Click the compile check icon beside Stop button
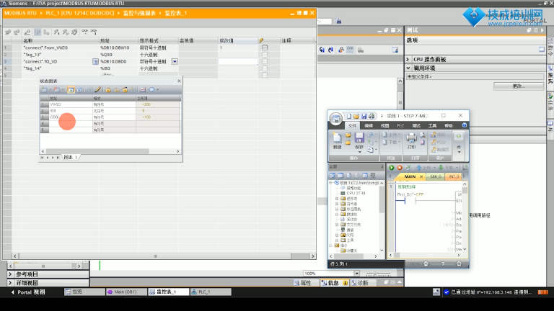The width and height of the screenshot is (554, 311). point(408,168)
